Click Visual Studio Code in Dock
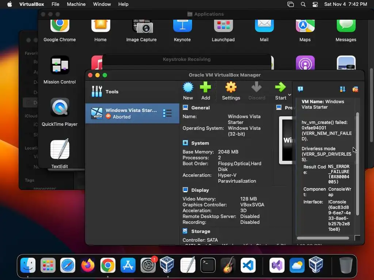374x280 pixels. pos(248,265)
